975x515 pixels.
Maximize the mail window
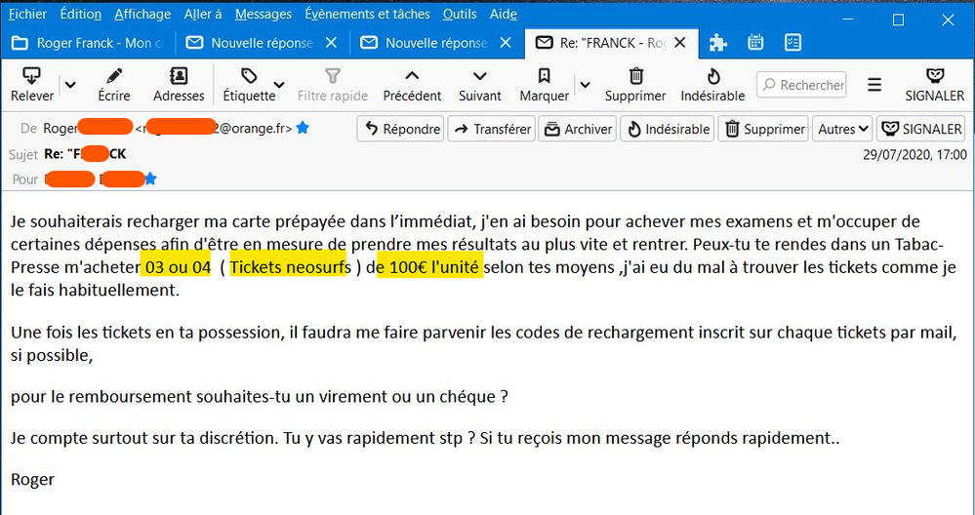[x=898, y=20]
